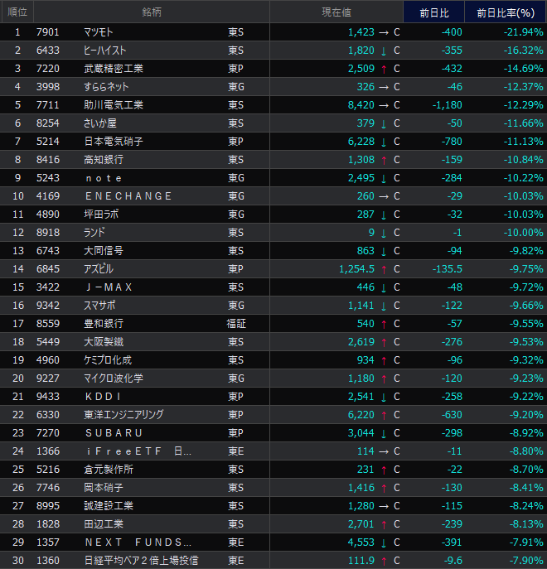Select 高知銀行 stock name

[104, 159]
